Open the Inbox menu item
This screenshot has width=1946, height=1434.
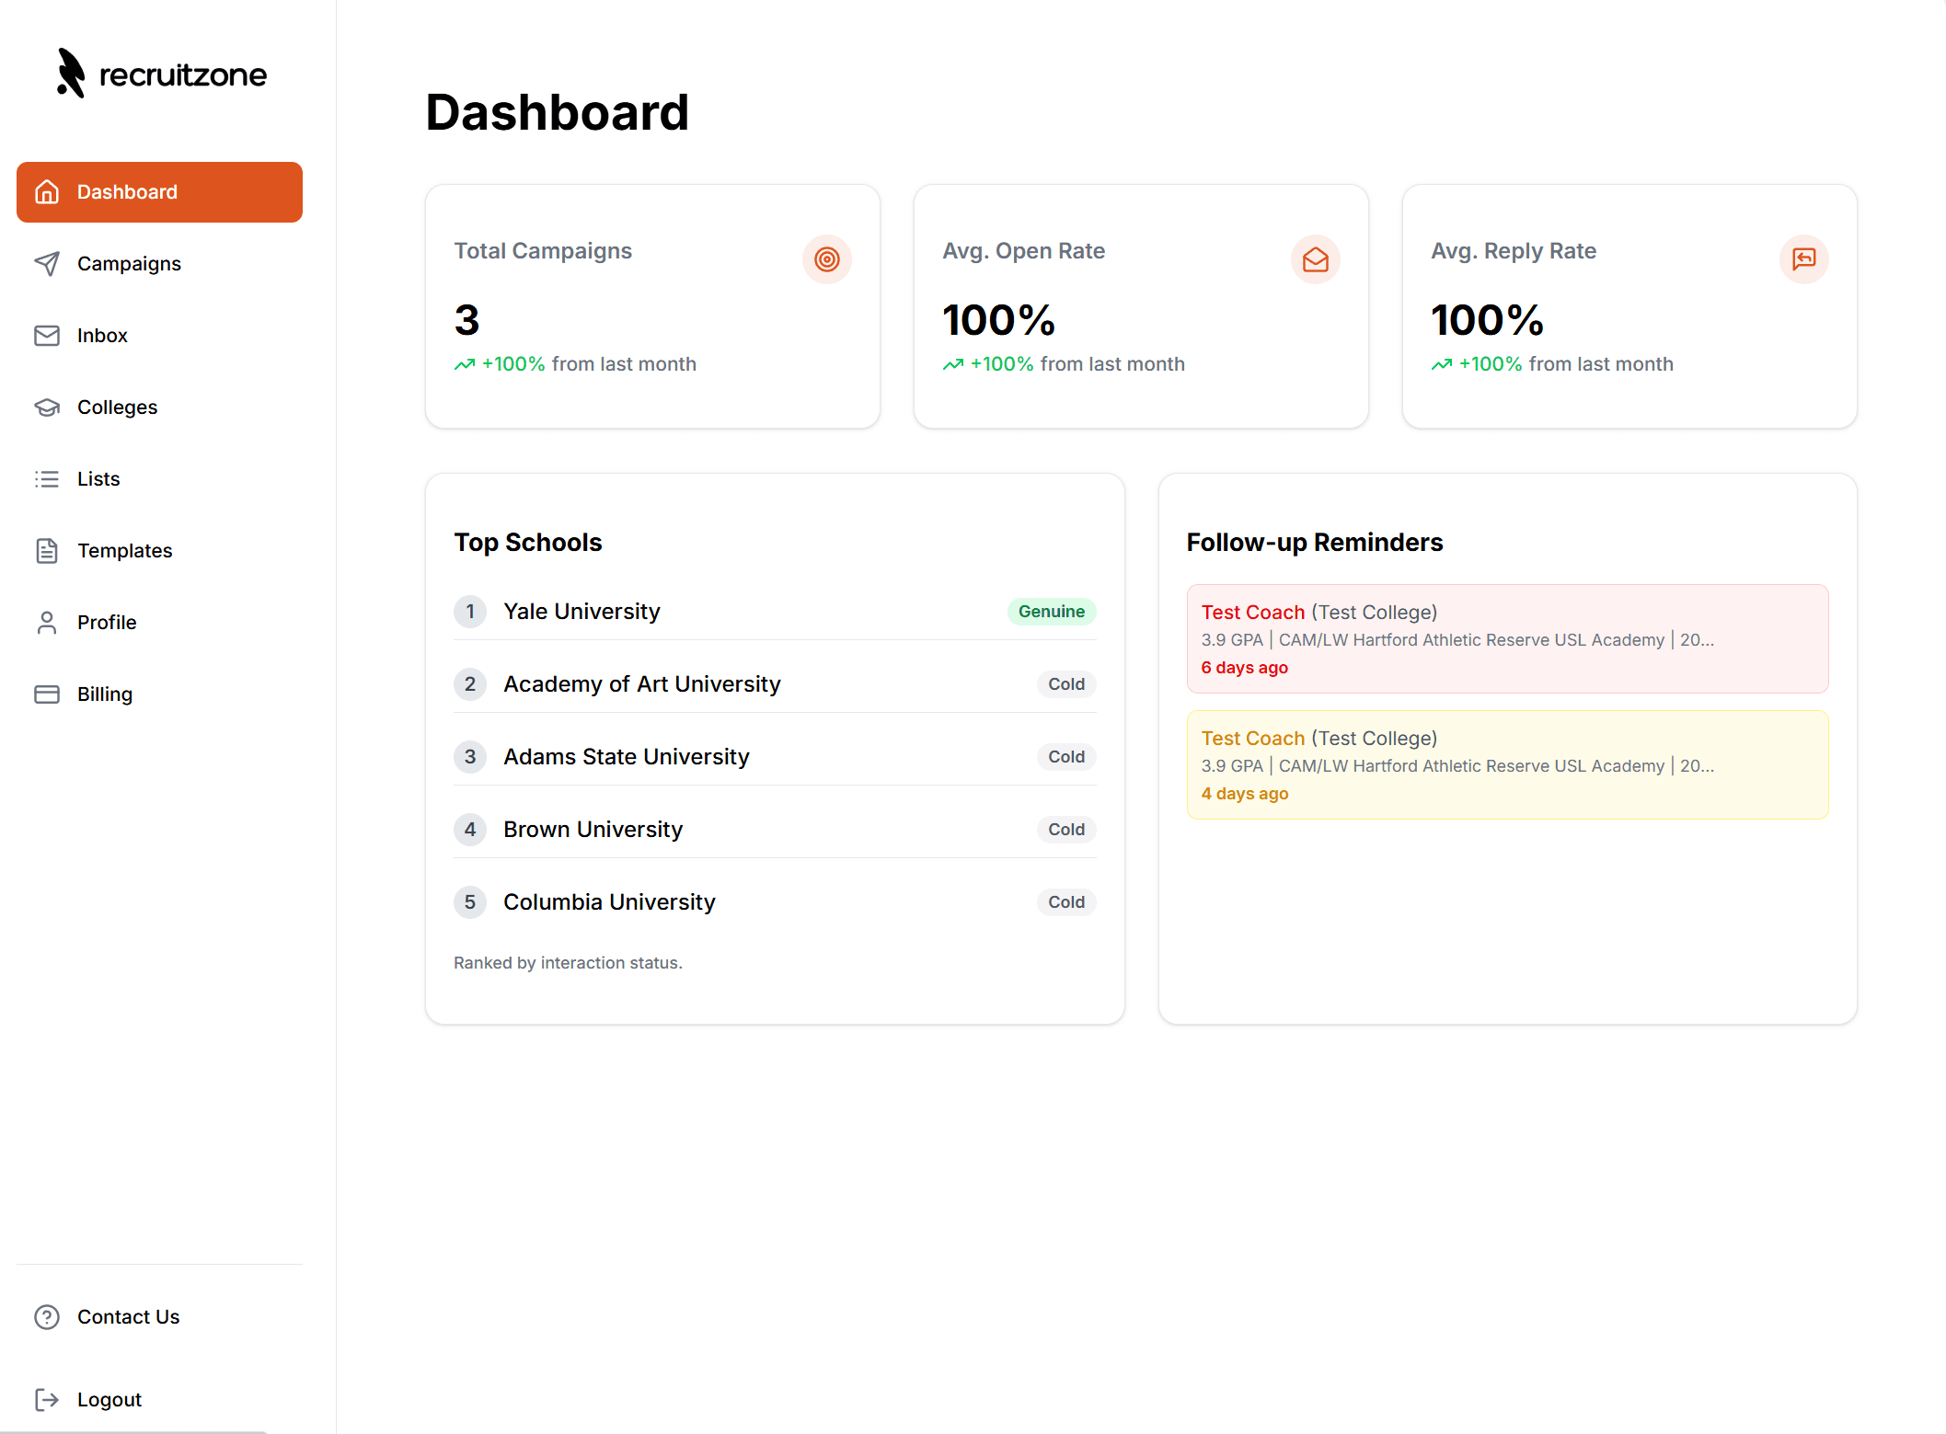[x=102, y=336]
